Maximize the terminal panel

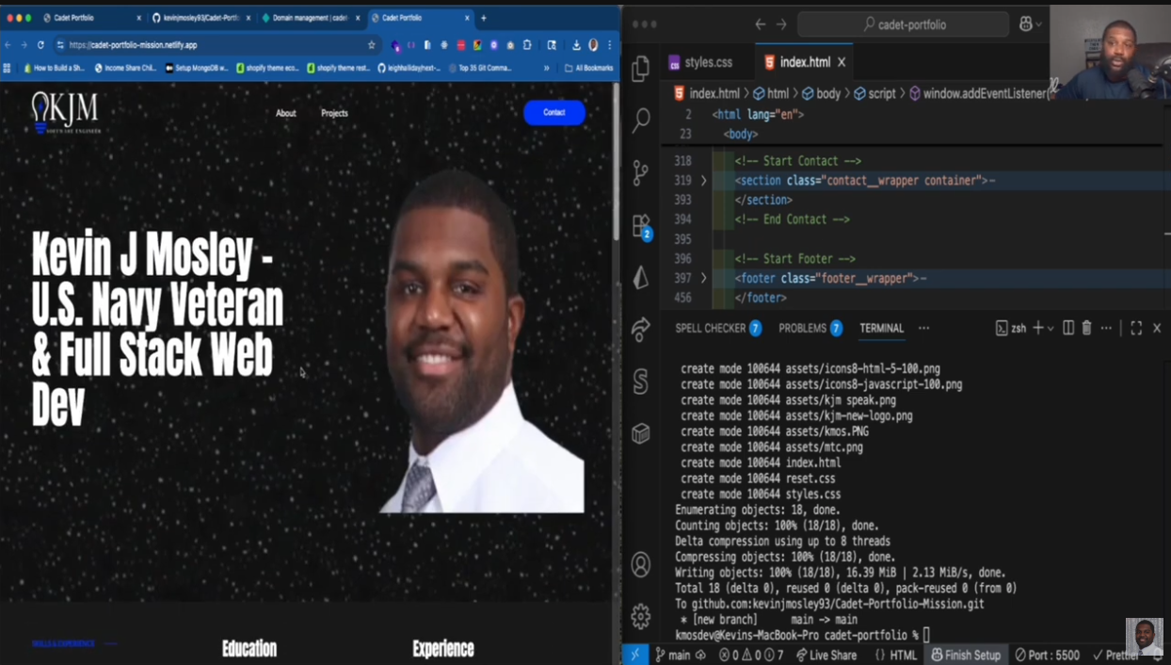click(1135, 328)
